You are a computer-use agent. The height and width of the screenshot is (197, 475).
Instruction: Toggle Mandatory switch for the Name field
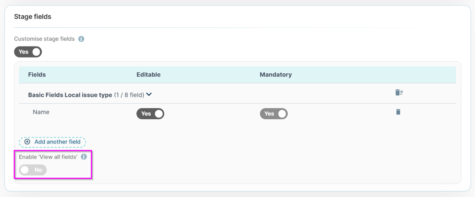coord(274,113)
